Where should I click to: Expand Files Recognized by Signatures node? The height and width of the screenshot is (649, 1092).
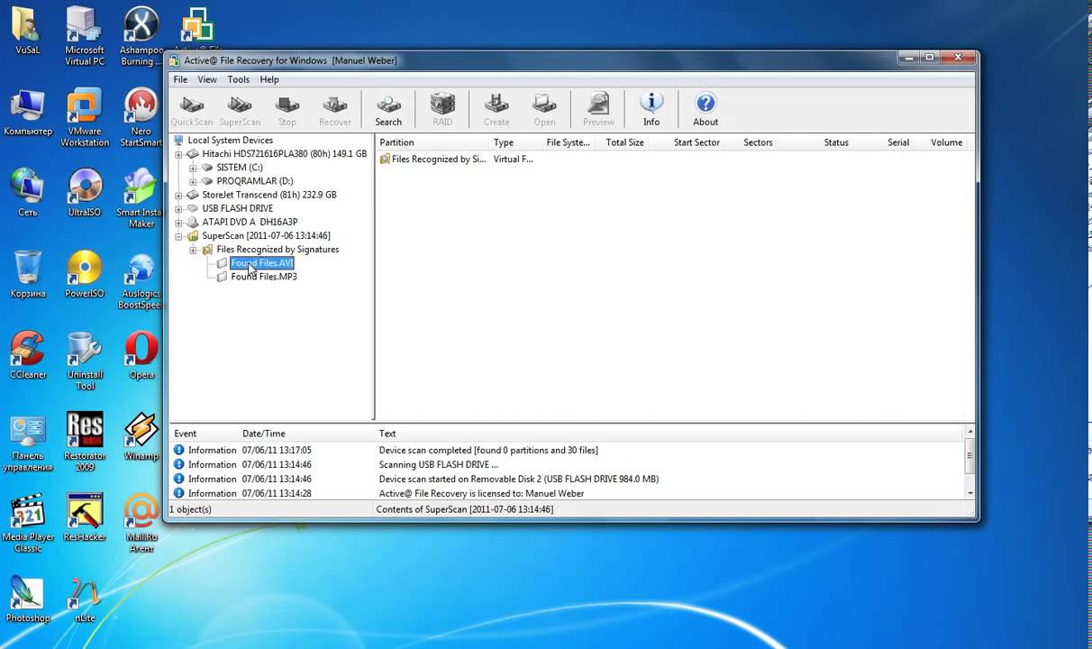[193, 250]
